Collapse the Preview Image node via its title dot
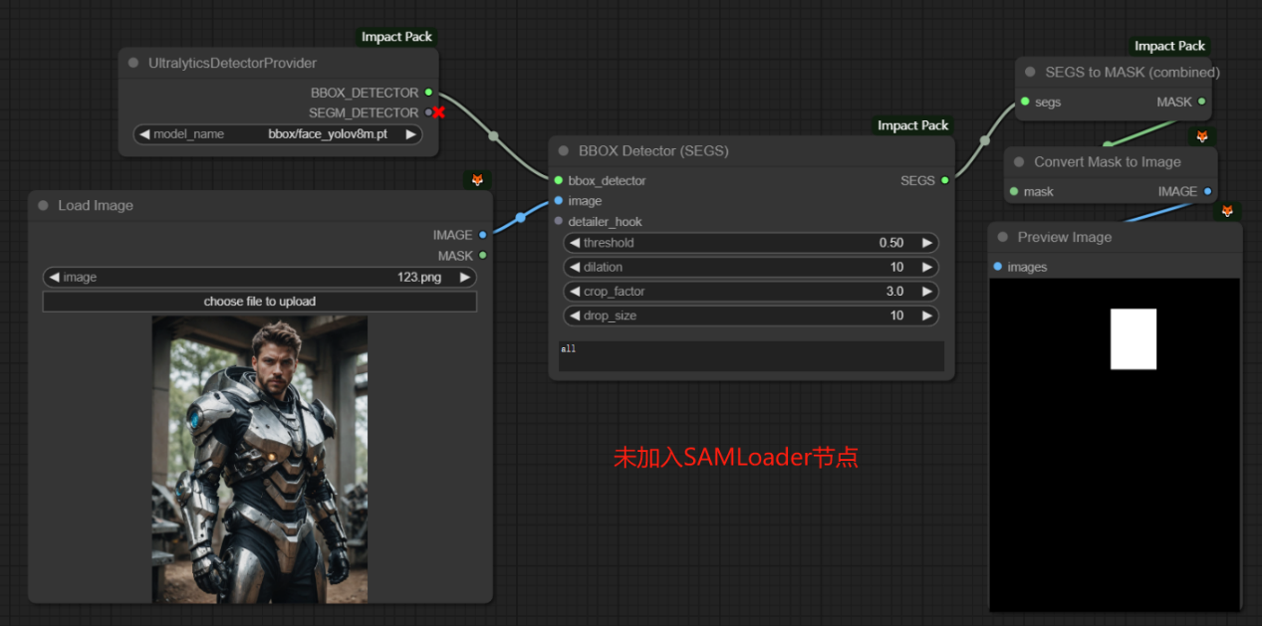 [1003, 237]
